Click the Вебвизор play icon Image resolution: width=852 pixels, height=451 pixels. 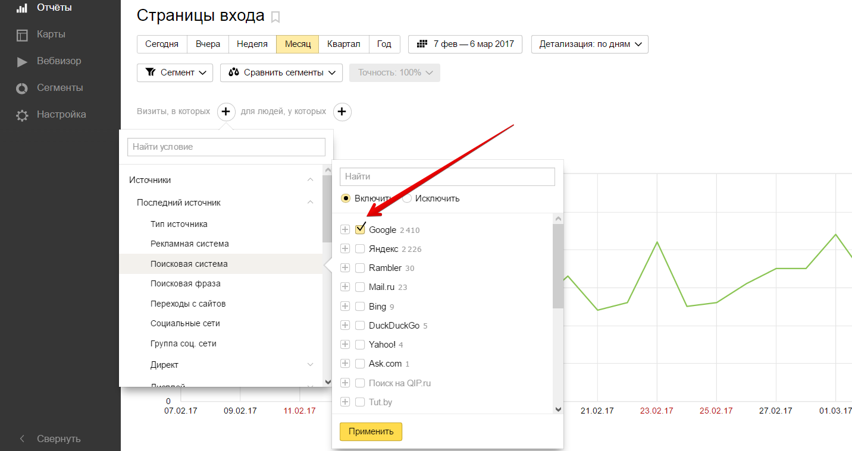click(22, 61)
